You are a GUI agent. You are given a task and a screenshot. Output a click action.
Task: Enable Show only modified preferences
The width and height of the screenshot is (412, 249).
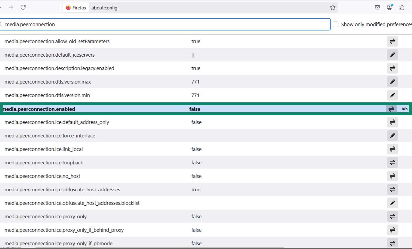[x=335, y=24]
